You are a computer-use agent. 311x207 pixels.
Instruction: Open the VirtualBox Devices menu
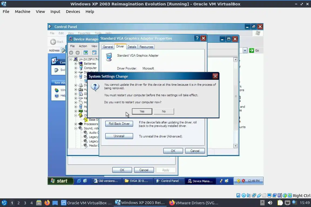(73, 12)
